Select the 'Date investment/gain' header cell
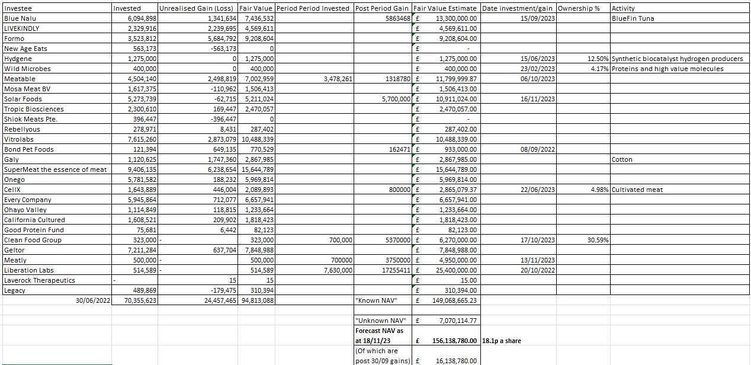This screenshot has width=751, height=365. 518,8
